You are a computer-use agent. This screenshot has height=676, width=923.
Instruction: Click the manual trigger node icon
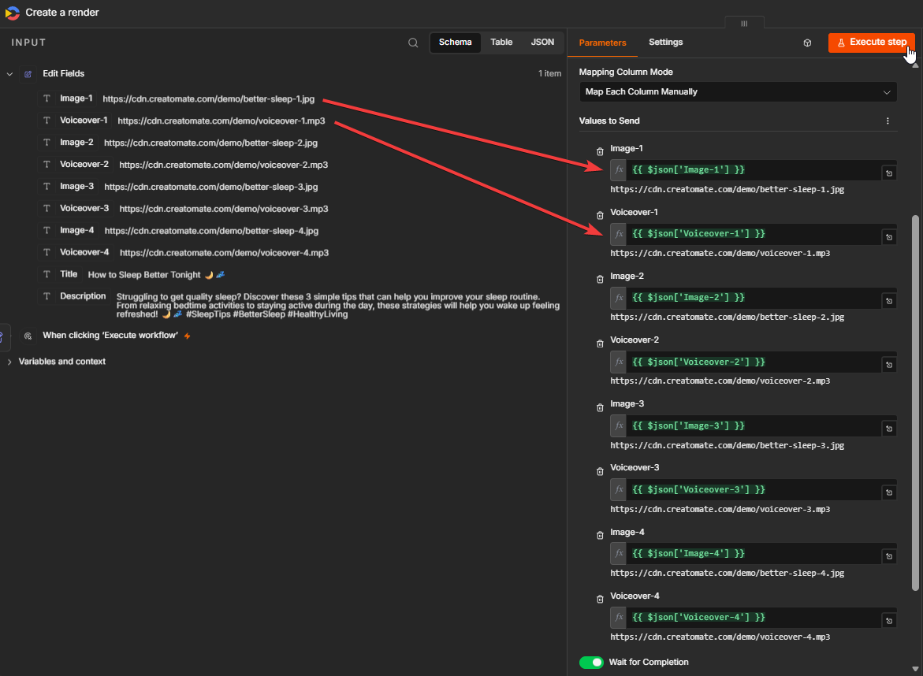click(28, 336)
